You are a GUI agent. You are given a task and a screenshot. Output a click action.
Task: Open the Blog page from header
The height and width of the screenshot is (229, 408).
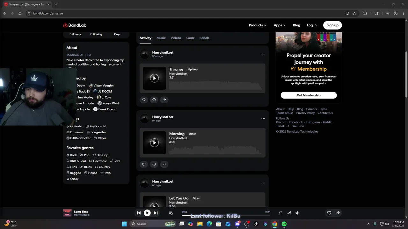(296, 25)
